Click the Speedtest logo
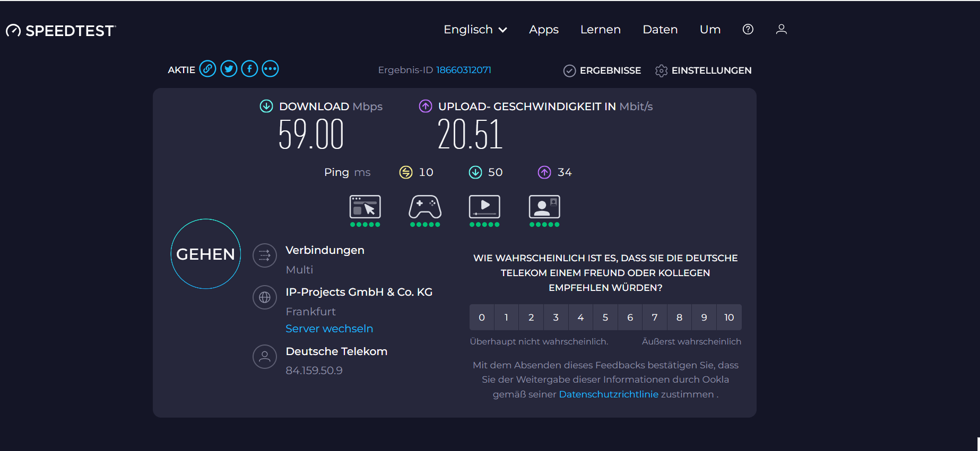Viewport: 980px width, 451px height. click(x=60, y=31)
